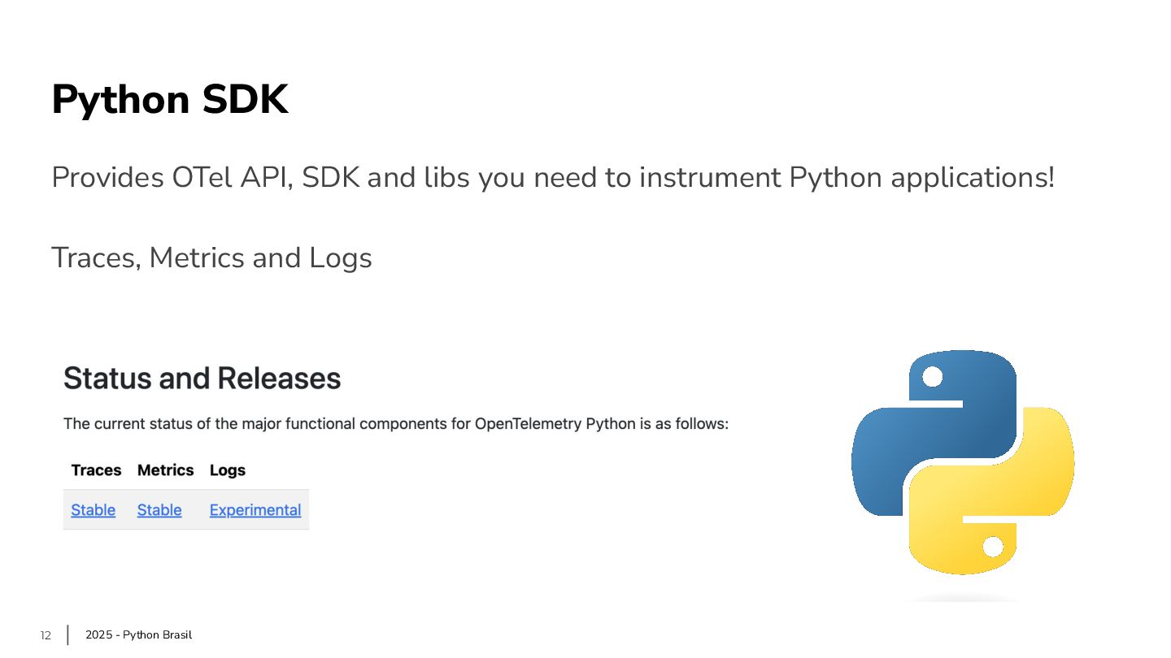Open the Stable link under Metrics
This screenshot has height=658, width=1171.
159,510
